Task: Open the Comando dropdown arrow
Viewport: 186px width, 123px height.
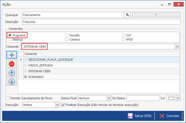Action: coord(177,47)
